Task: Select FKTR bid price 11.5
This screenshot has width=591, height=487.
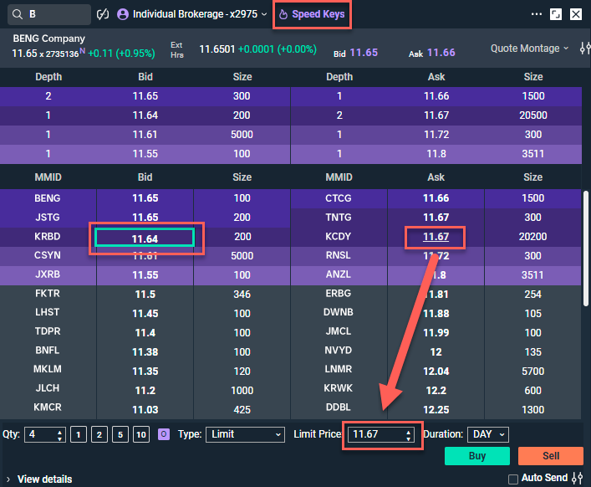Action: [x=145, y=295]
